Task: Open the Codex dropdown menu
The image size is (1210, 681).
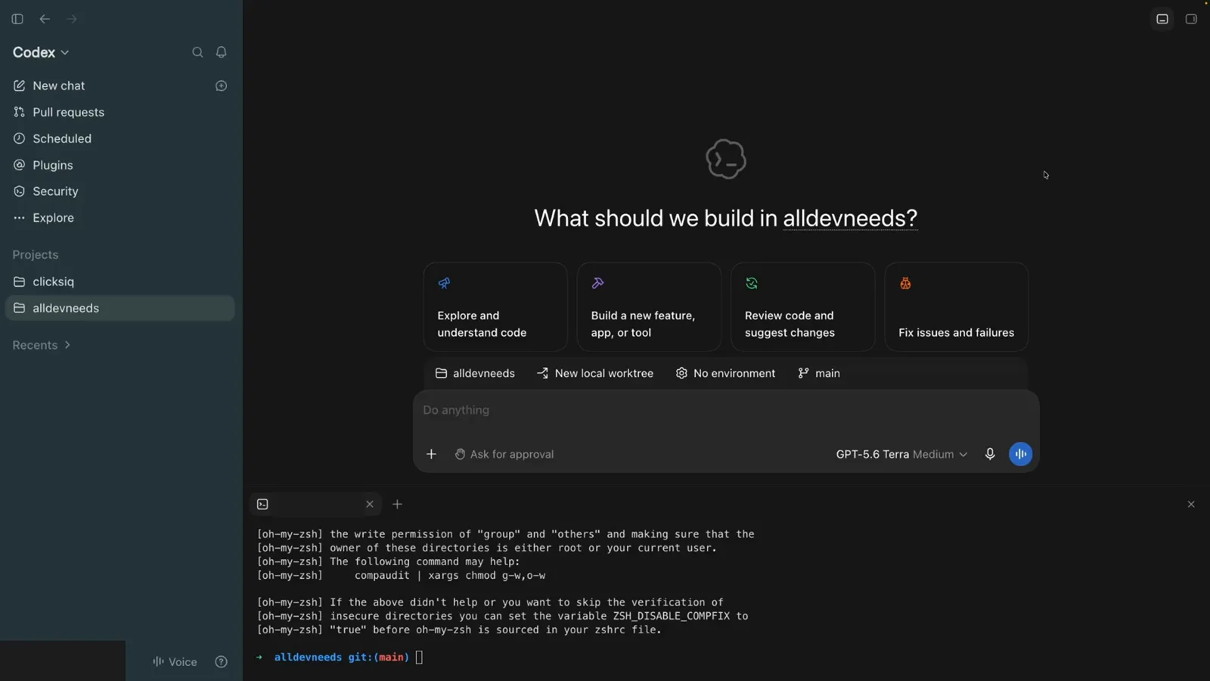Action: pos(41,52)
